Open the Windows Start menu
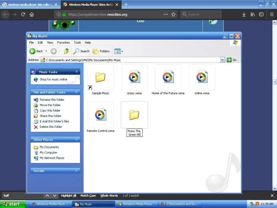Viewport: 277px width, 208px height. tap(13, 204)
